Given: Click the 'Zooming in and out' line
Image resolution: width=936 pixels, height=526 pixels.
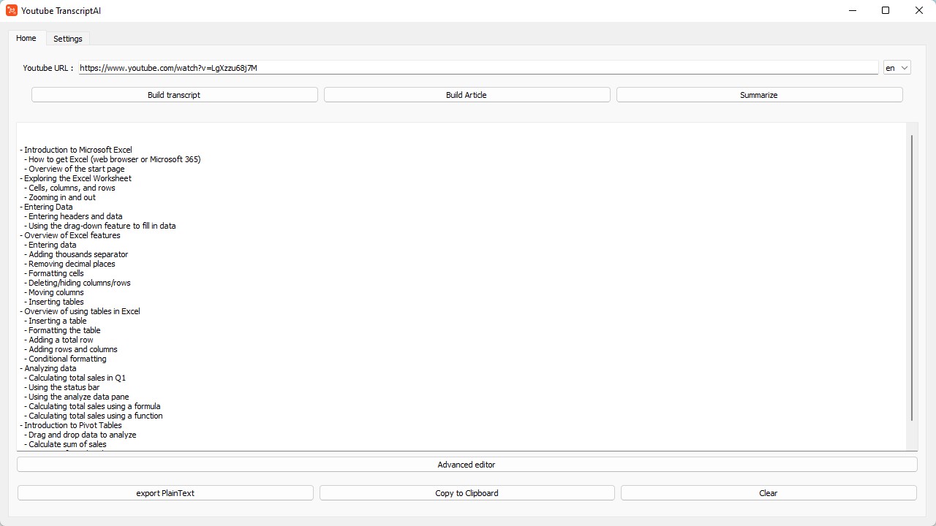Looking at the screenshot, I should pyautogui.click(x=62, y=197).
